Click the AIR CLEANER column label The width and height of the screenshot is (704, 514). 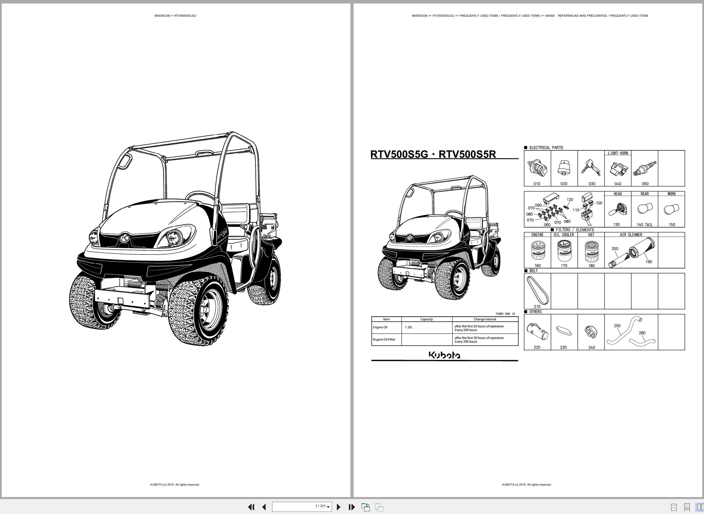[x=631, y=235]
